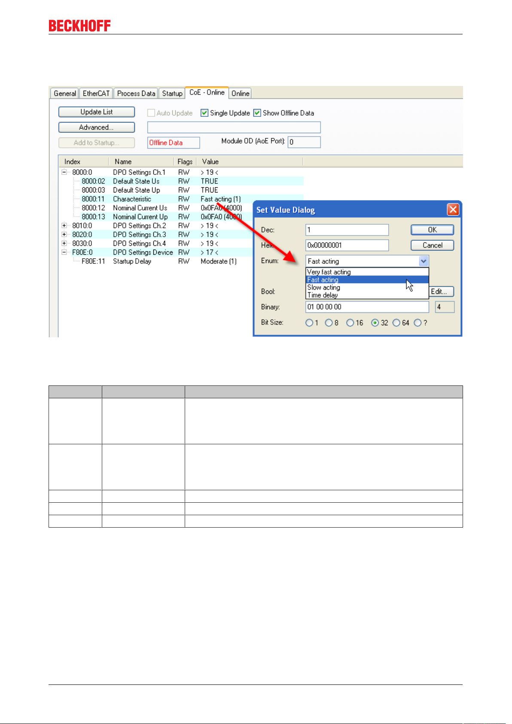Open the Enum dropdown arrow
This screenshot has height=724, width=512.
click(x=424, y=261)
